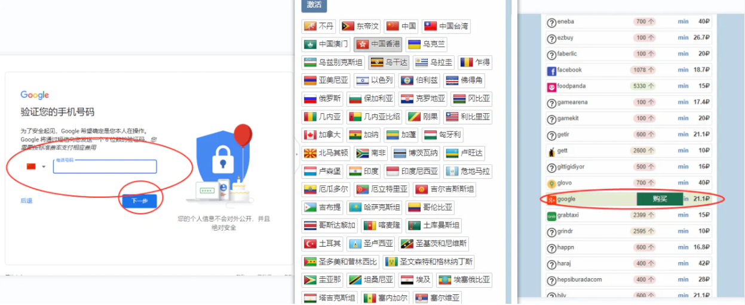Click the min link in foodpanda row
Image resolution: width=745 pixels, height=305 pixels.
pyautogui.click(x=683, y=86)
